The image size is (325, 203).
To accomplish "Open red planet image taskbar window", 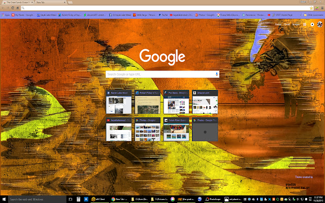I will click(233, 199).
